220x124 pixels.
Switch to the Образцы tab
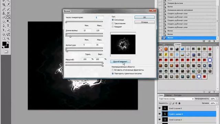pyautogui.click(x=169, y=44)
